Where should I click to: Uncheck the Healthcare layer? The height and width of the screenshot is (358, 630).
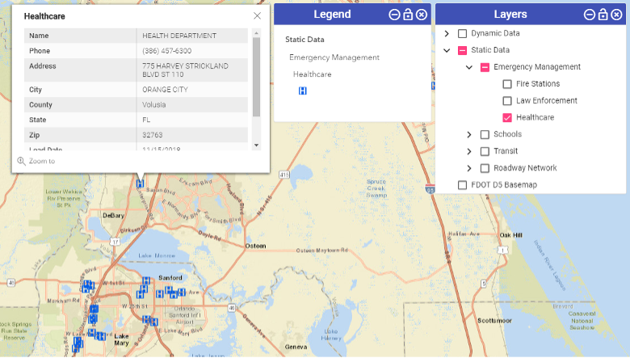pyautogui.click(x=507, y=118)
